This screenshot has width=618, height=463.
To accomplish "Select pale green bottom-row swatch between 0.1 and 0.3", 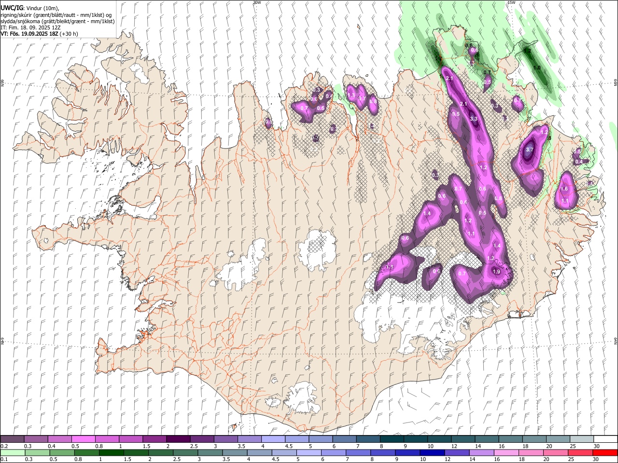I will (x=13, y=452).
